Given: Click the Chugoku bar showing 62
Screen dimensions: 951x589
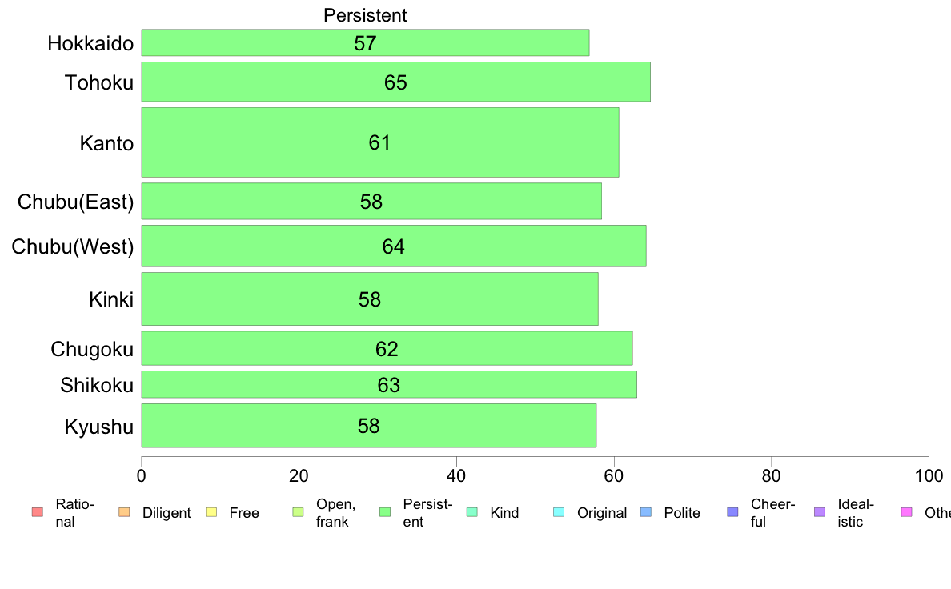Looking at the screenshot, I should 387,348.
